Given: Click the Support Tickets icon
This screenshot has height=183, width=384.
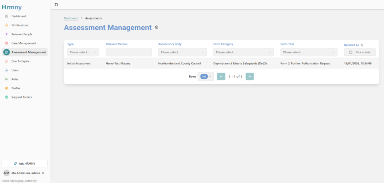Looking at the screenshot, I should [6, 97].
